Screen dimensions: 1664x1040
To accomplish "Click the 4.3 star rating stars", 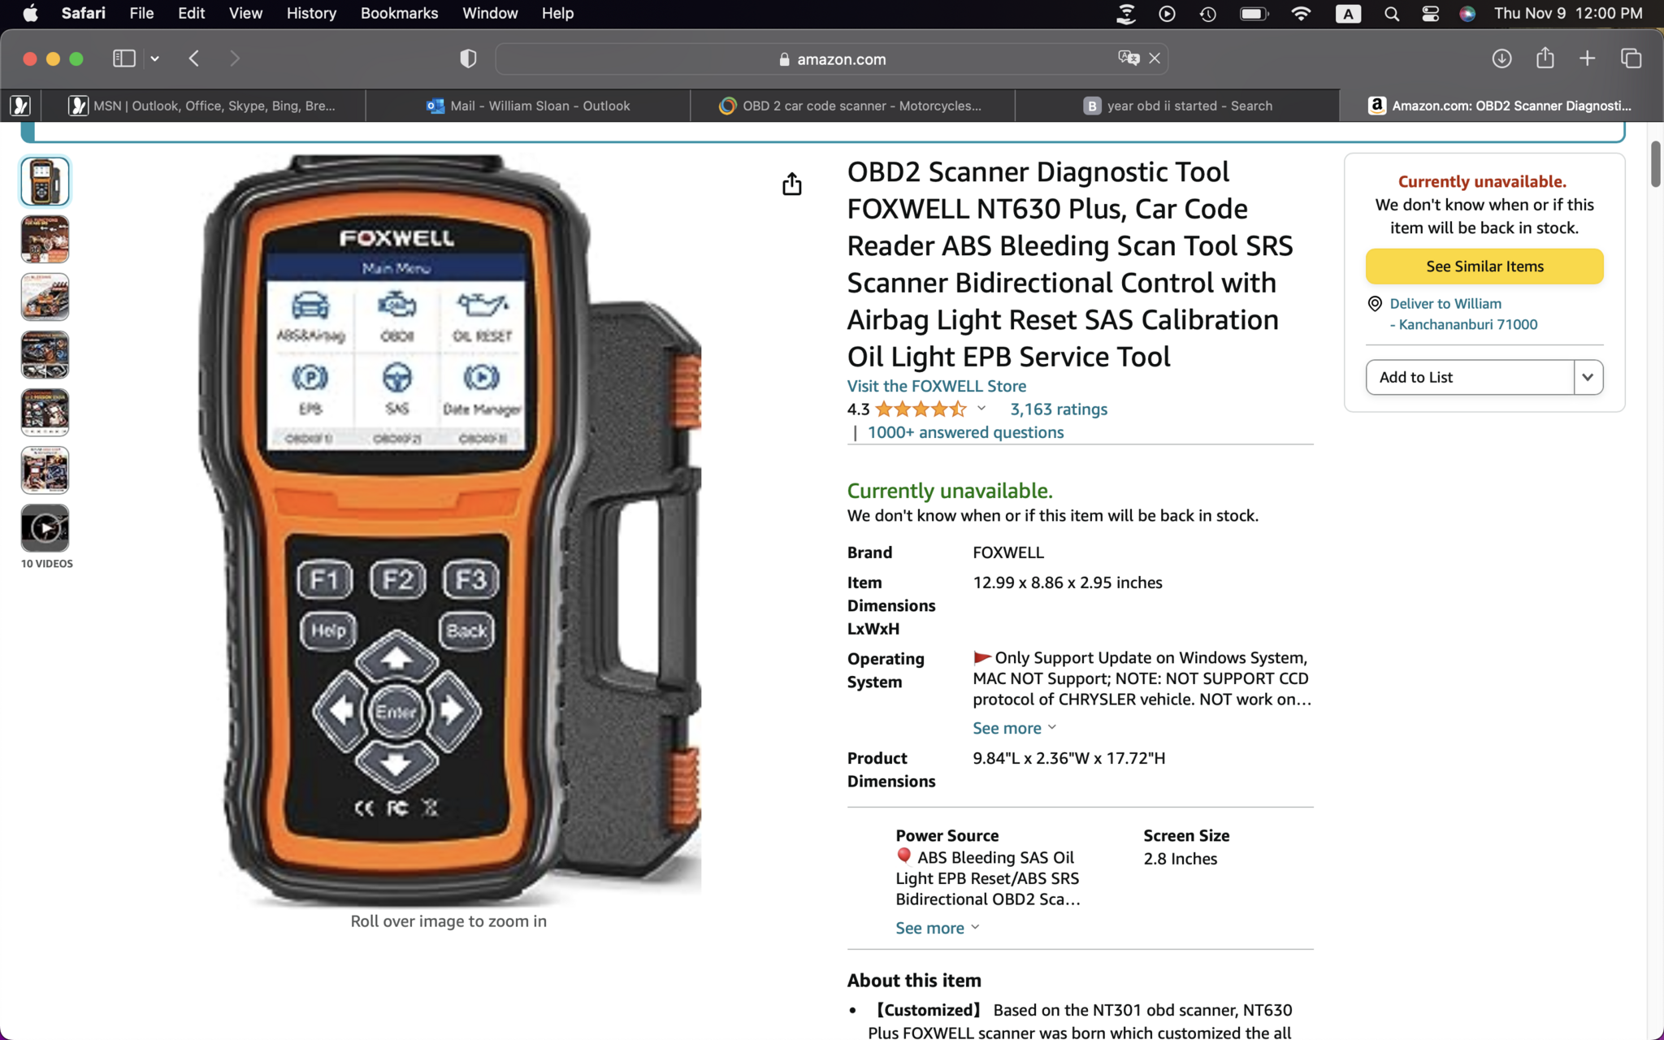I will (x=921, y=409).
